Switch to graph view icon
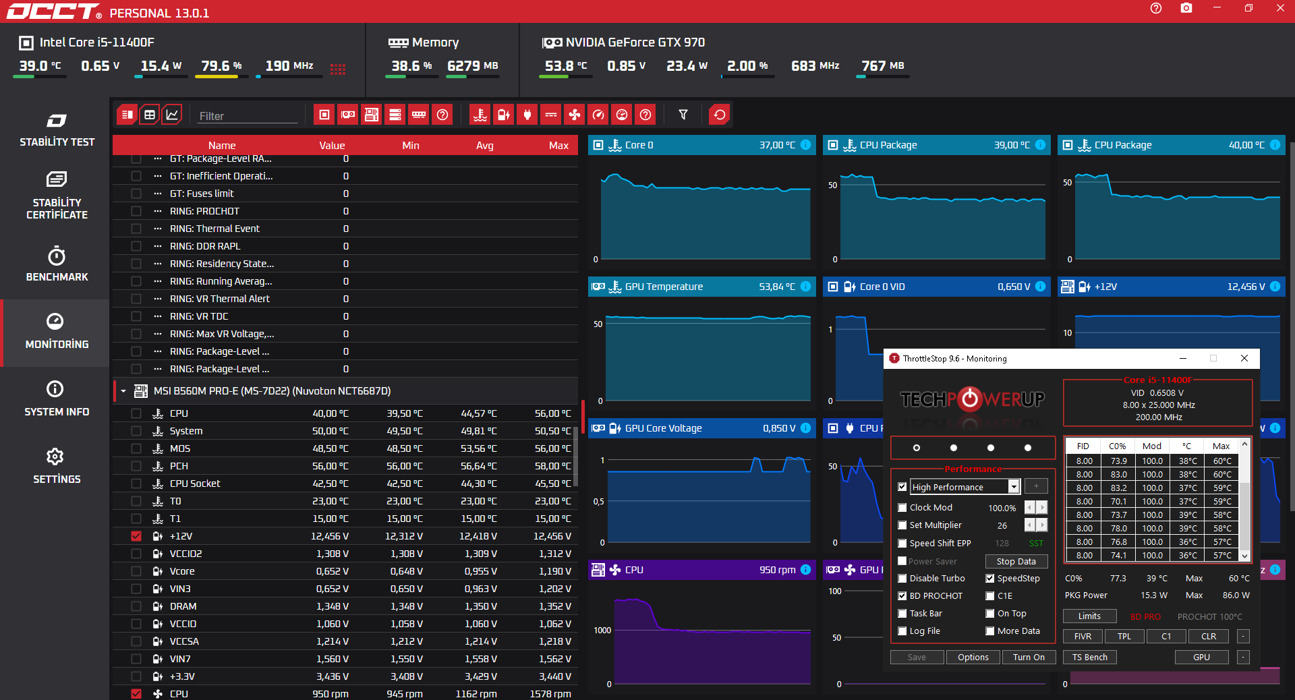The height and width of the screenshot is (700, 1295). (172, 115)
